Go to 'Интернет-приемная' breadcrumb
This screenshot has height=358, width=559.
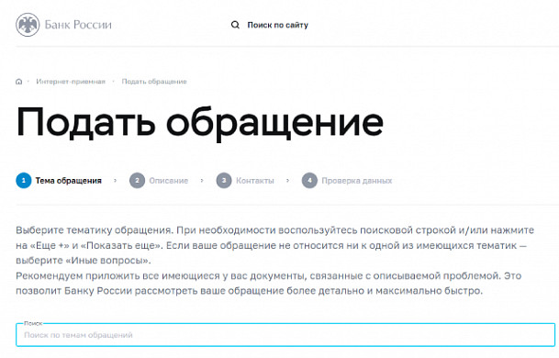71,82
